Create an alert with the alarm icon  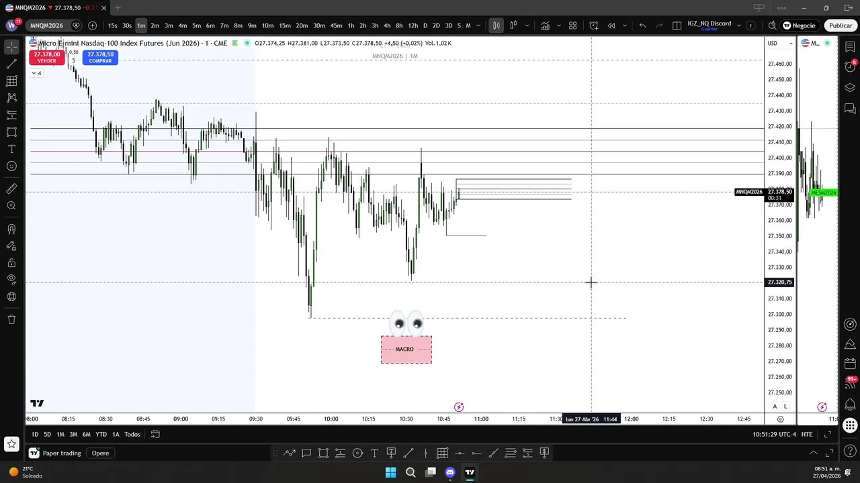tap(594, 25)
